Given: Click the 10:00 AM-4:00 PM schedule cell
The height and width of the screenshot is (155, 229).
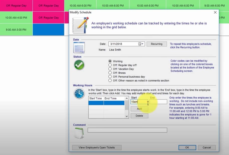Looking at the screenshot, I should (16, 17).
